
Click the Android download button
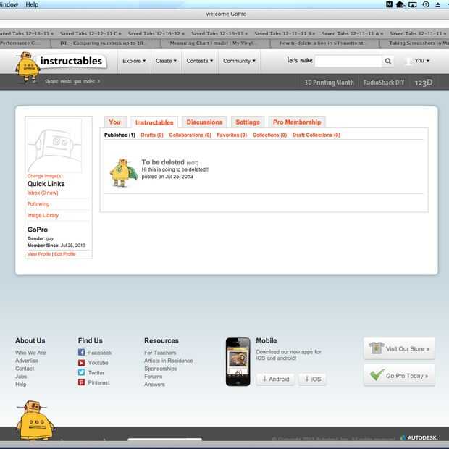point(275,379)
